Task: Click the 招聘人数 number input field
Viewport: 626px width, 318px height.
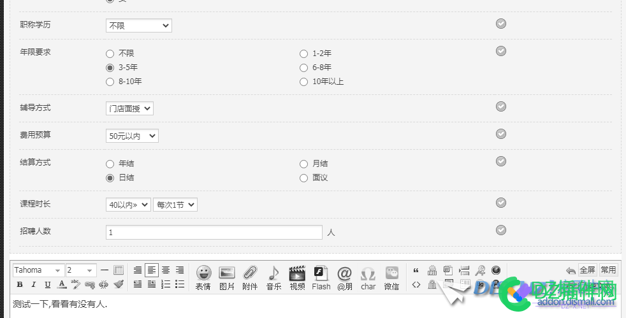Action: pos(214,232)
